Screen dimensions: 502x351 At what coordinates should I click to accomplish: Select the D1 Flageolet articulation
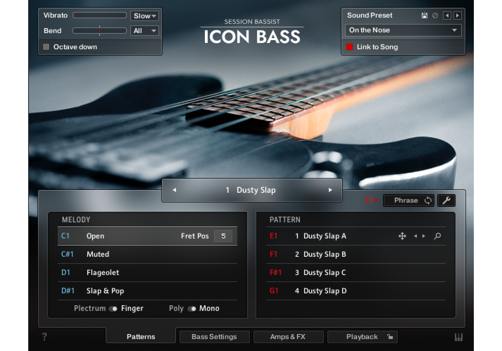[x=148, y=273]
